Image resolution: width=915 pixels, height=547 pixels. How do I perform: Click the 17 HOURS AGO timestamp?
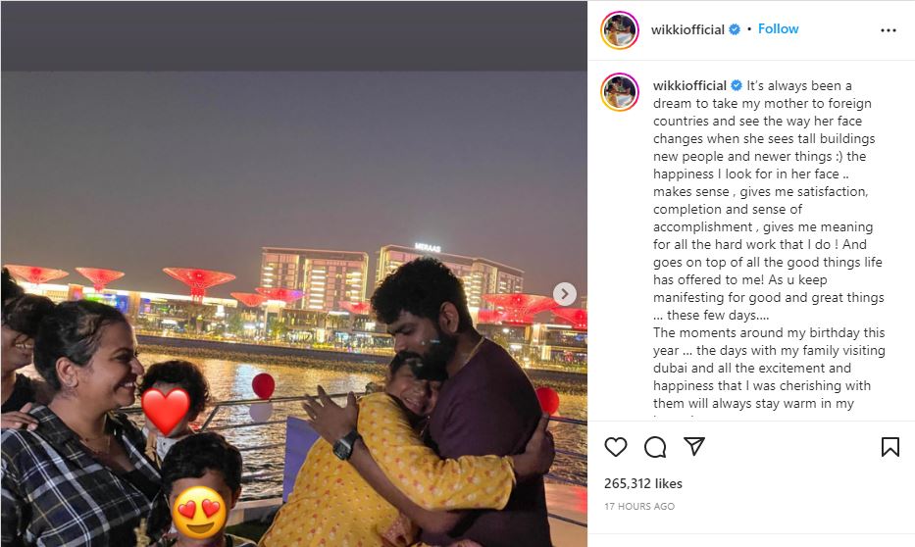[x=639, y=506]
